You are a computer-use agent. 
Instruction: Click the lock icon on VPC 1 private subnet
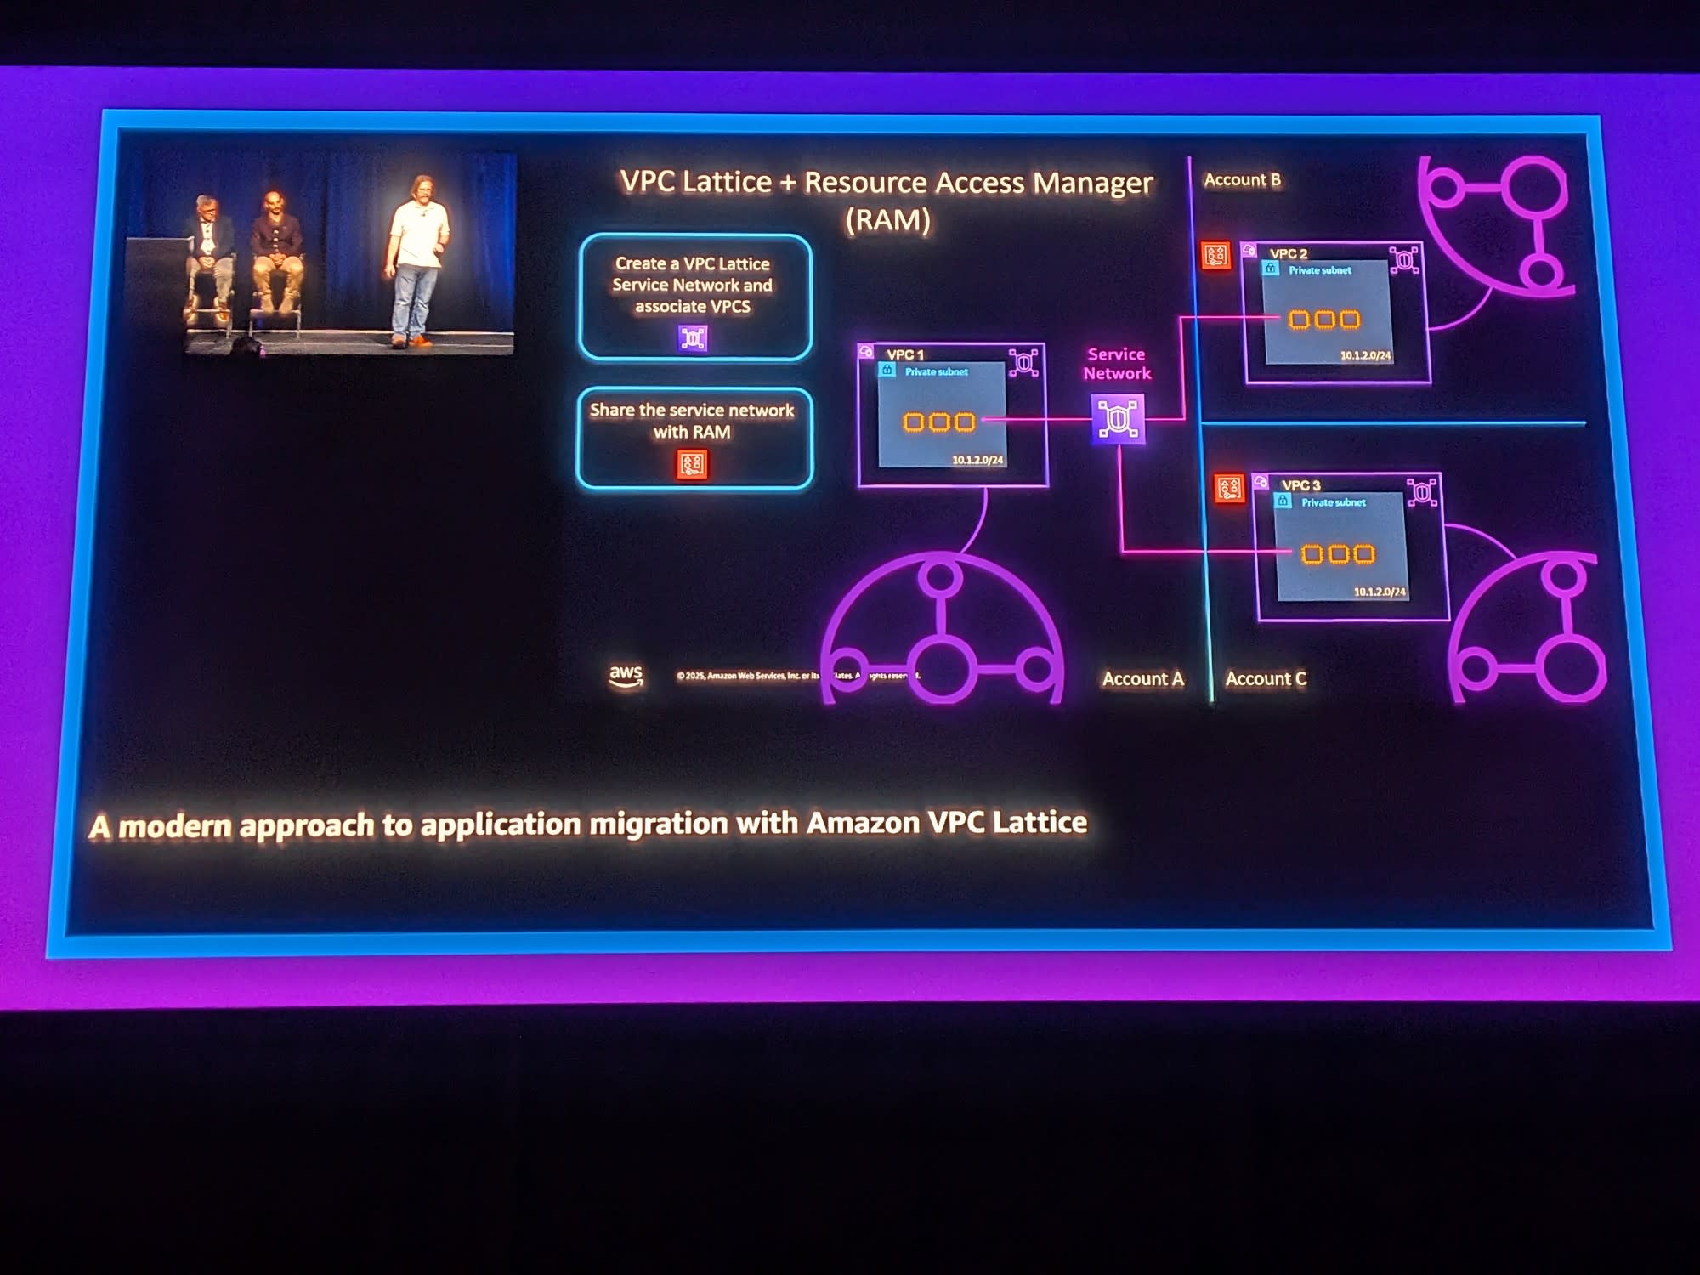coord(887,371)
